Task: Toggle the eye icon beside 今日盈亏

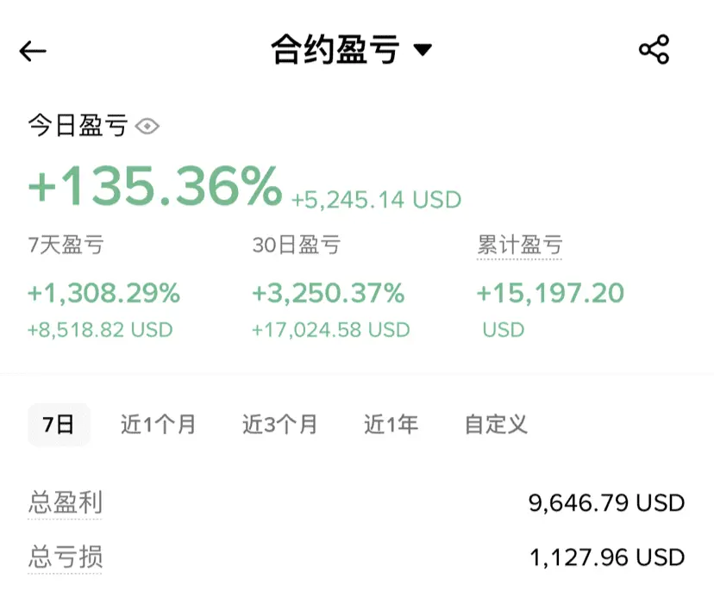Action: pyautogui.click(x=148, y=127)
